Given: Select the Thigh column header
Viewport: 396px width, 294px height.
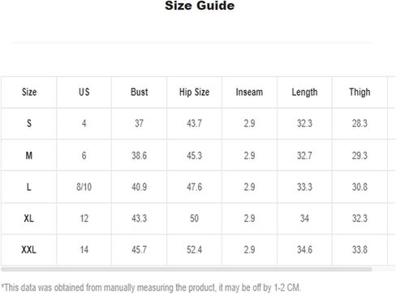Looking at the screenshot, I should [359, 93].
